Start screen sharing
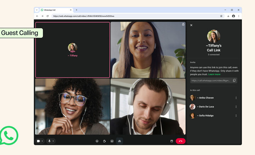 coord(112,141)
